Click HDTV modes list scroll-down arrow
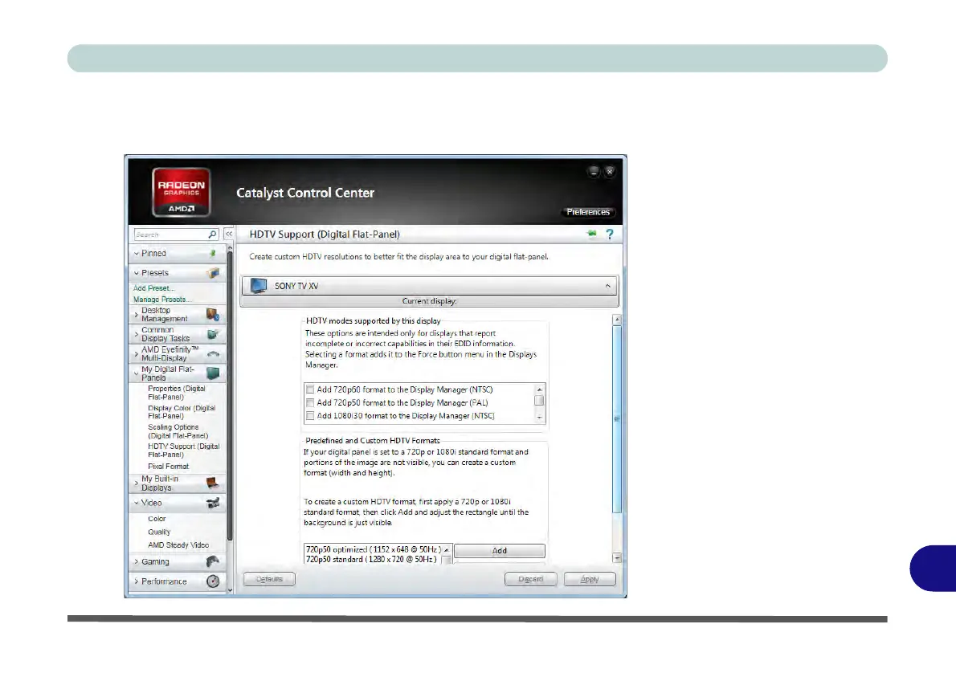This screenshot has height=673, width=956. (539, 417)
